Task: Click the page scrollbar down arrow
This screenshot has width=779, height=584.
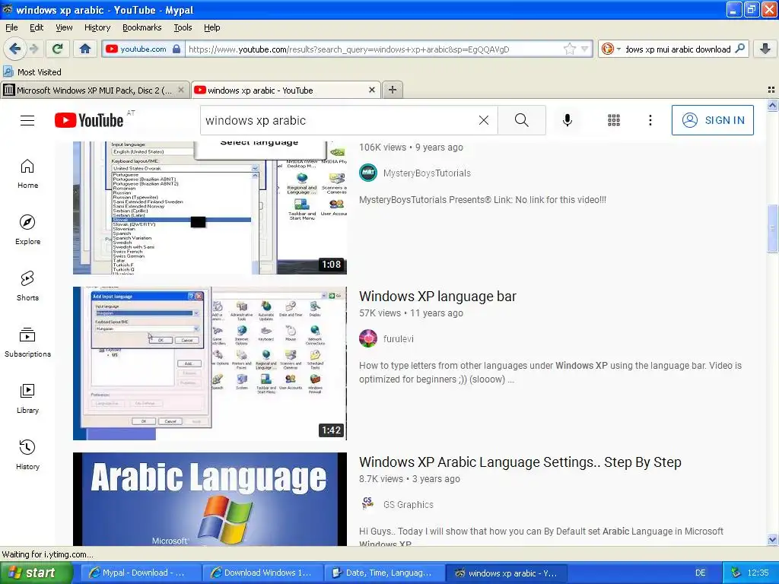Action: pos(772,540)
